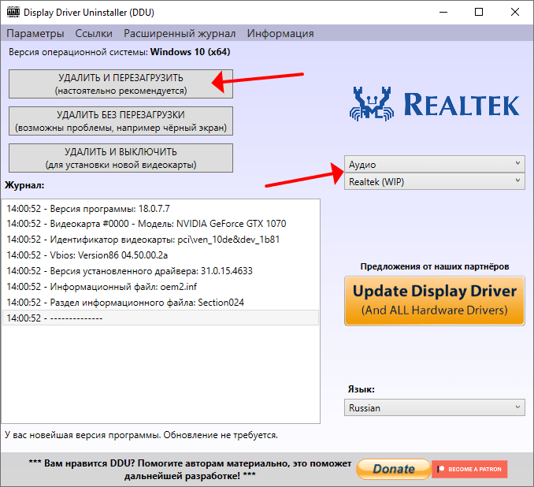Expand the Аудио device type dropdown

435,164
